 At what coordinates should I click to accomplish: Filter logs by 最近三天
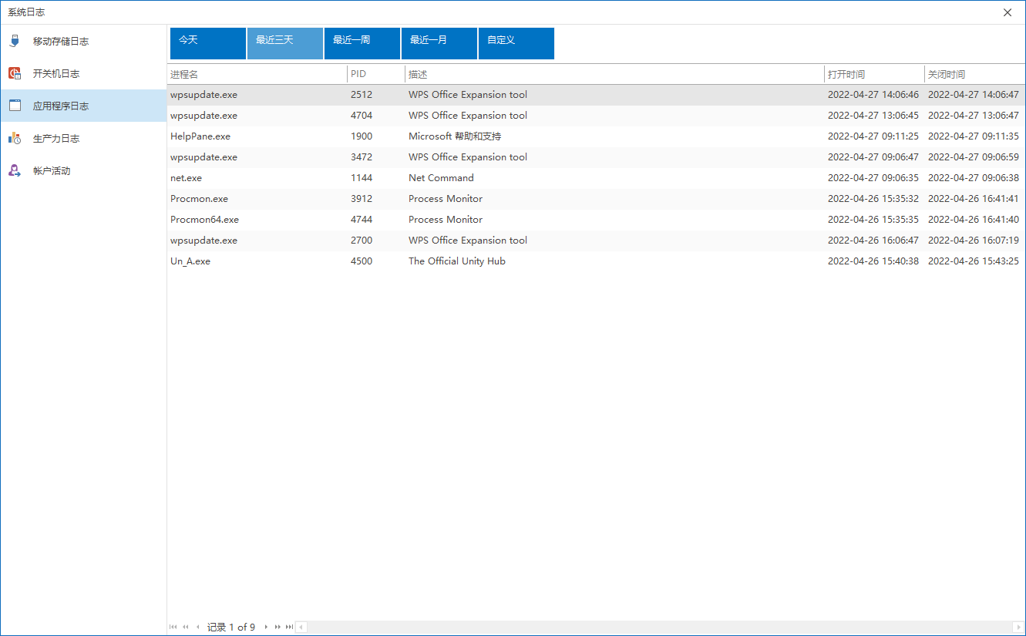pos(285,43)
